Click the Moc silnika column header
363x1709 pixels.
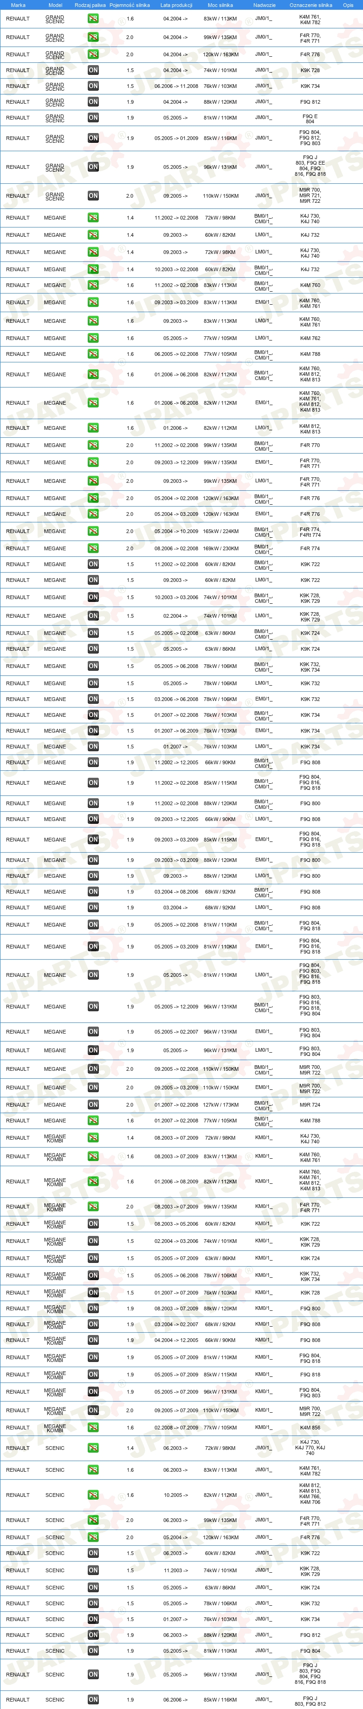click(220, 5)
